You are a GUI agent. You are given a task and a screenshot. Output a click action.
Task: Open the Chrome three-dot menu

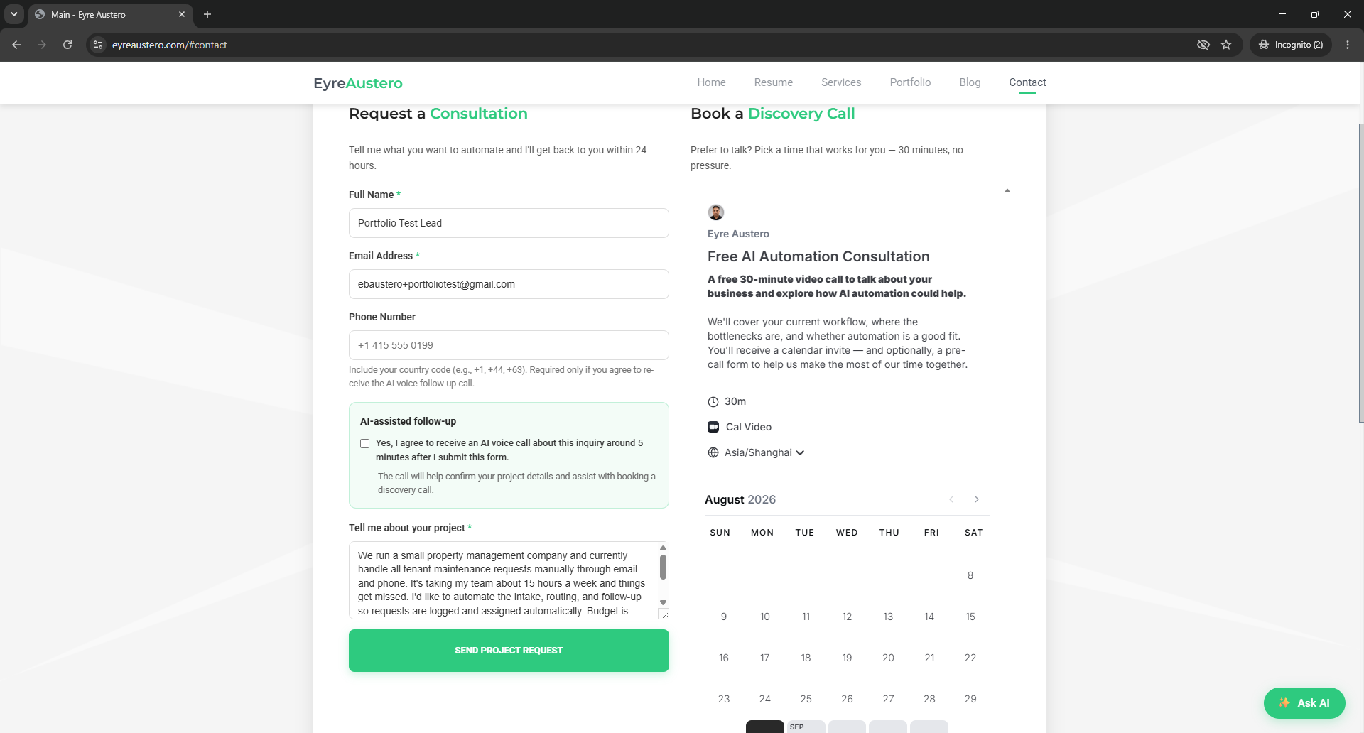point(1348,45)
